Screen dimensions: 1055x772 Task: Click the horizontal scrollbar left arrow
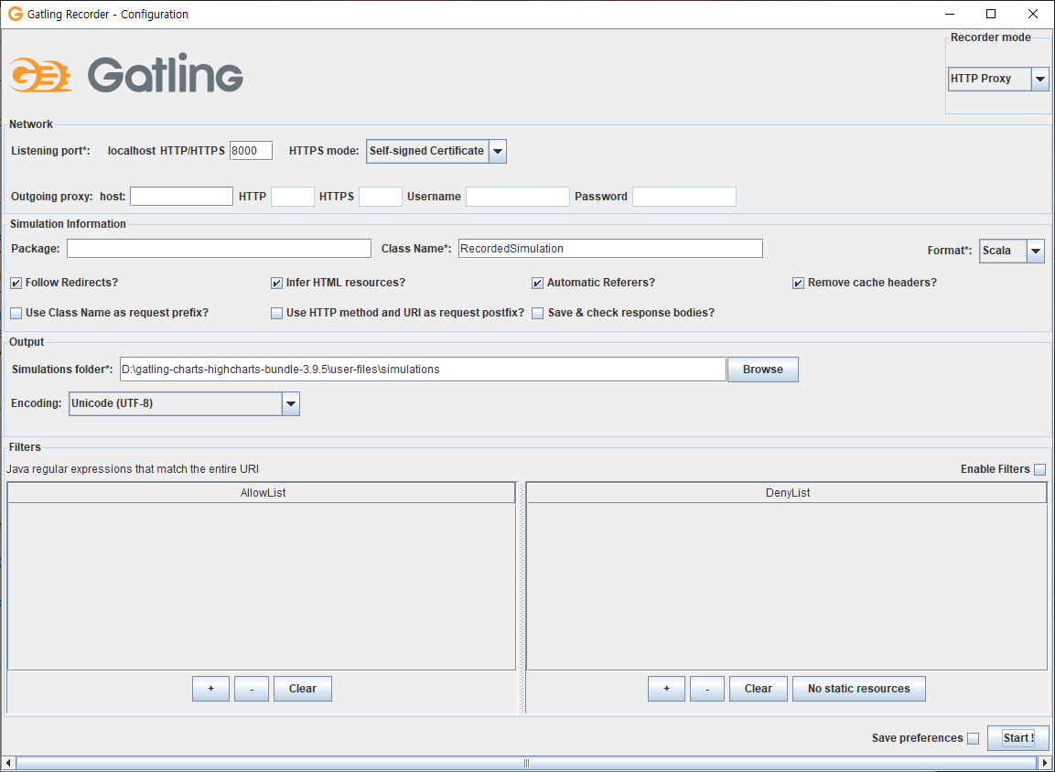[7, 763]
